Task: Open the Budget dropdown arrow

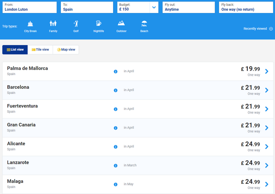Action: pyautogui.click(x=154, y=7)
